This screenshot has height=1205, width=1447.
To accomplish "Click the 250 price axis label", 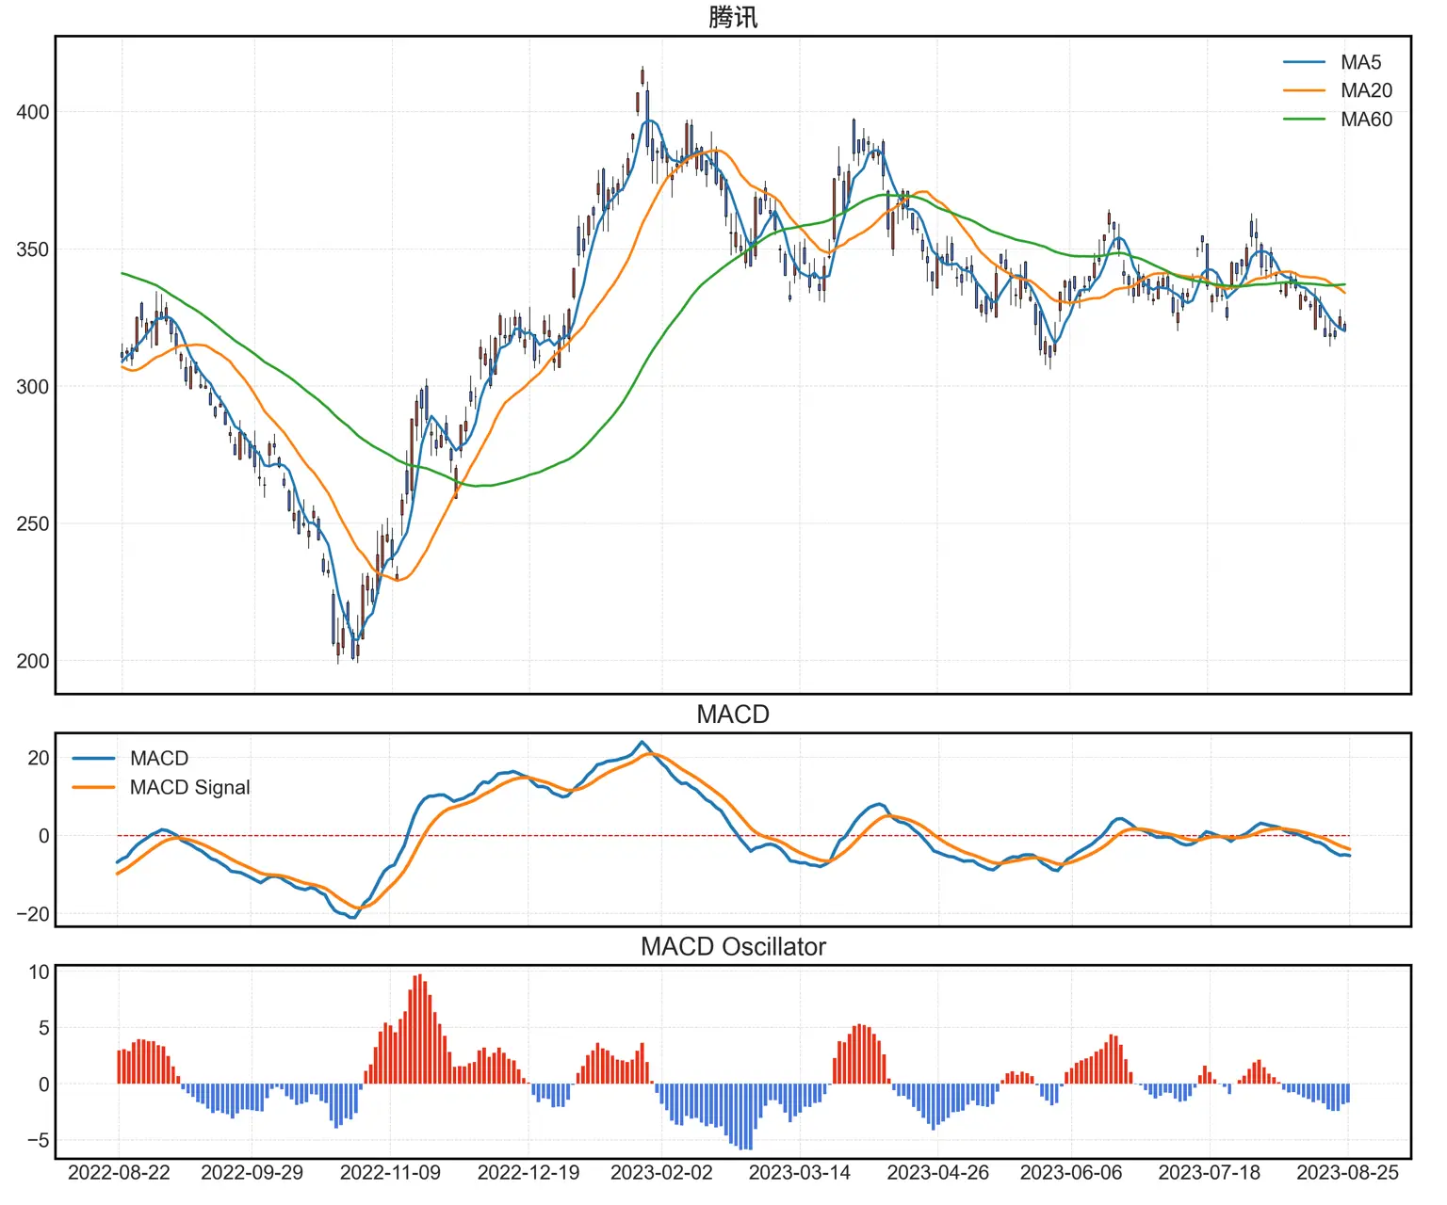I will point(32,523).
